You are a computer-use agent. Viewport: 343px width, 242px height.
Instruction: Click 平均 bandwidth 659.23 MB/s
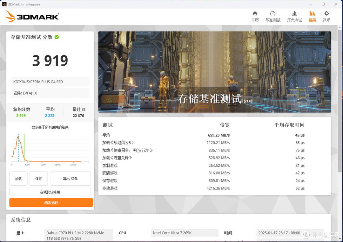click(x=219, y=135)
